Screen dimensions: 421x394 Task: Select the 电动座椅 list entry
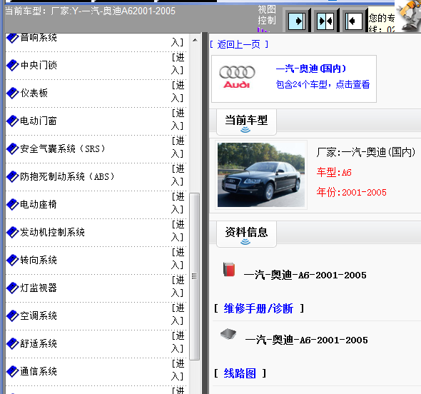pyautogui.click(x=39, y=205)
